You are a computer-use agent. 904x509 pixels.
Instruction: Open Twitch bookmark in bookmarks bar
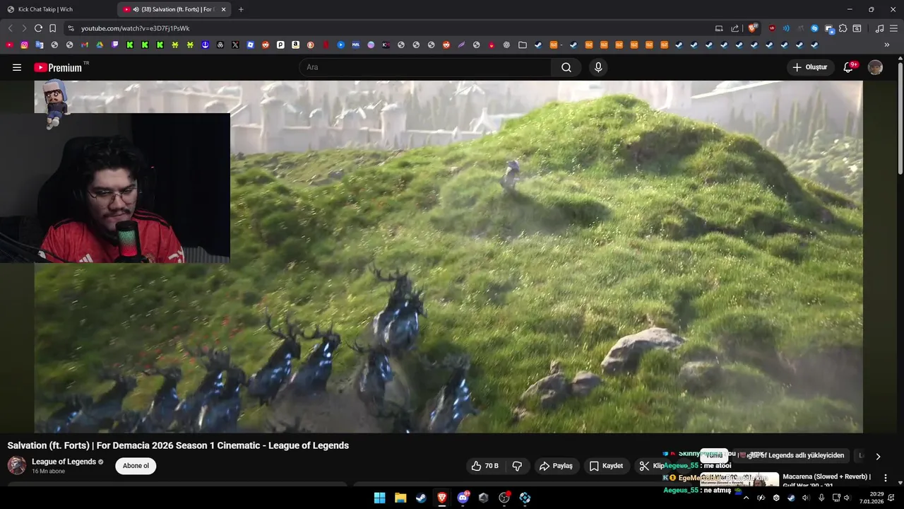pos(114,45)
